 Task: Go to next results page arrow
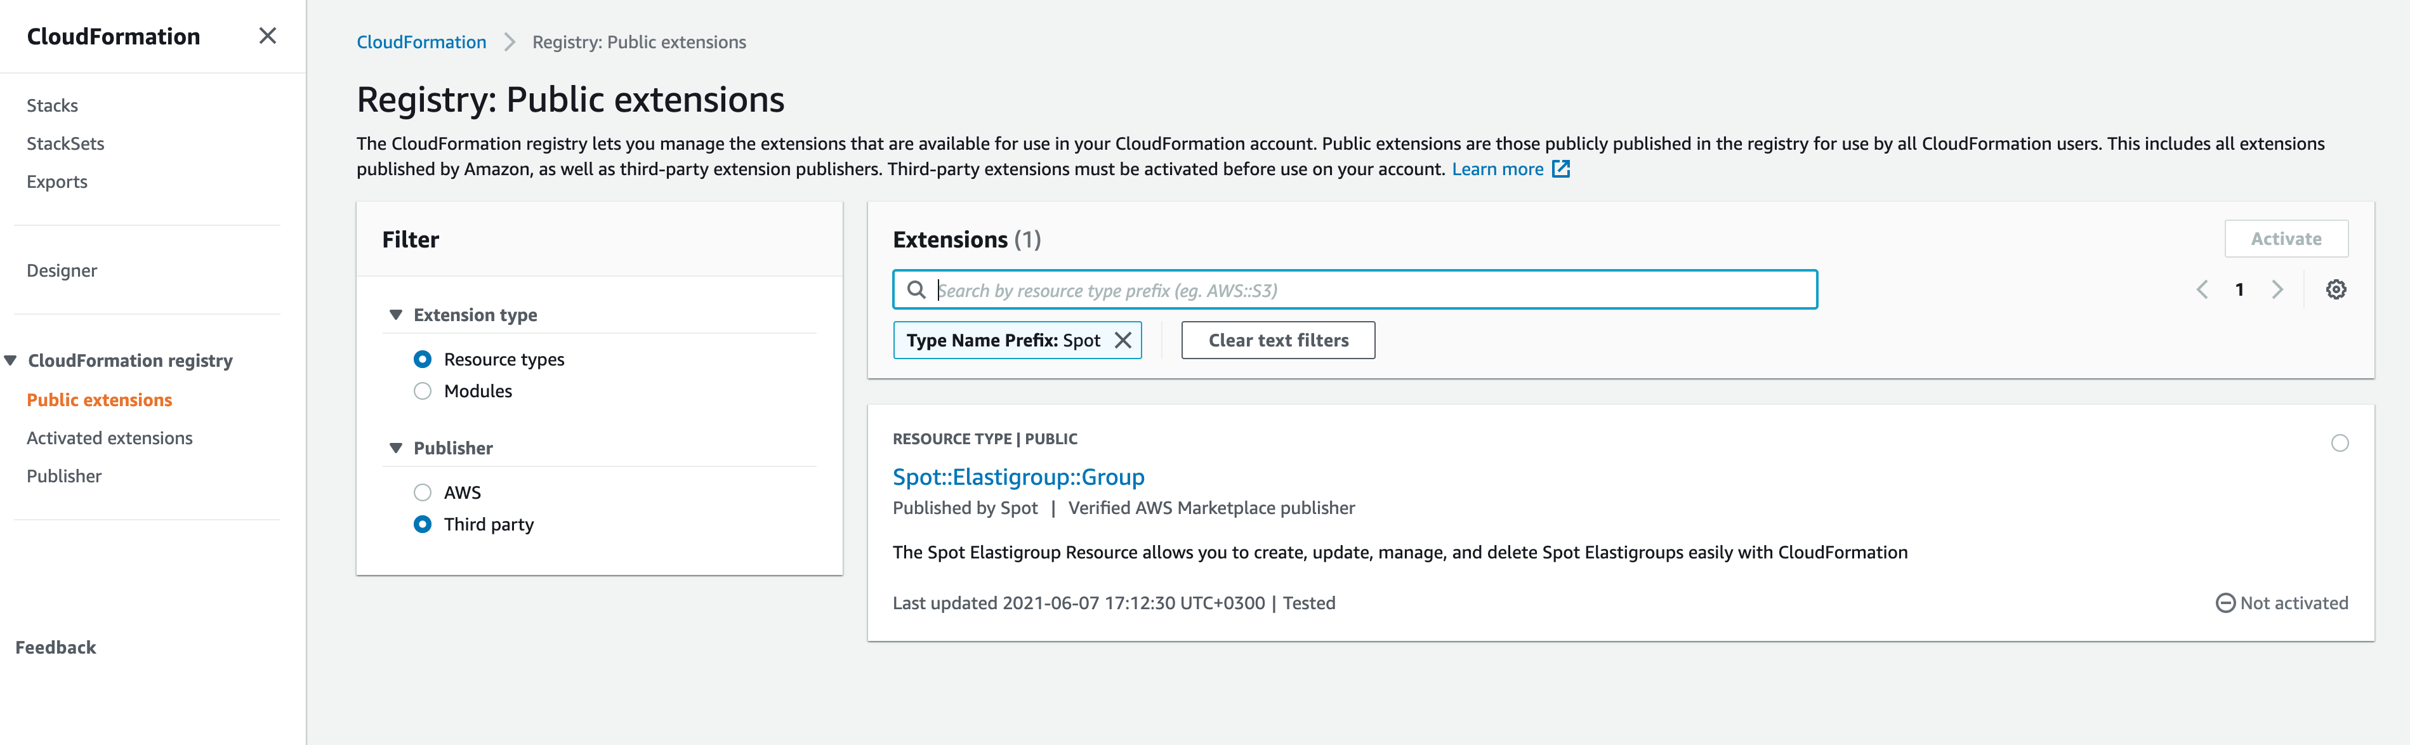(x=2277, y=290)
